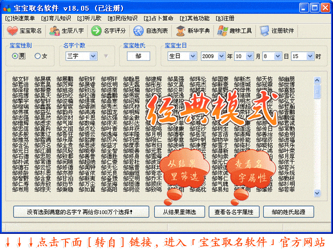333x252 pixels.
Task: Open the 新华字典 graduate icon
Action: click(193, 31)
